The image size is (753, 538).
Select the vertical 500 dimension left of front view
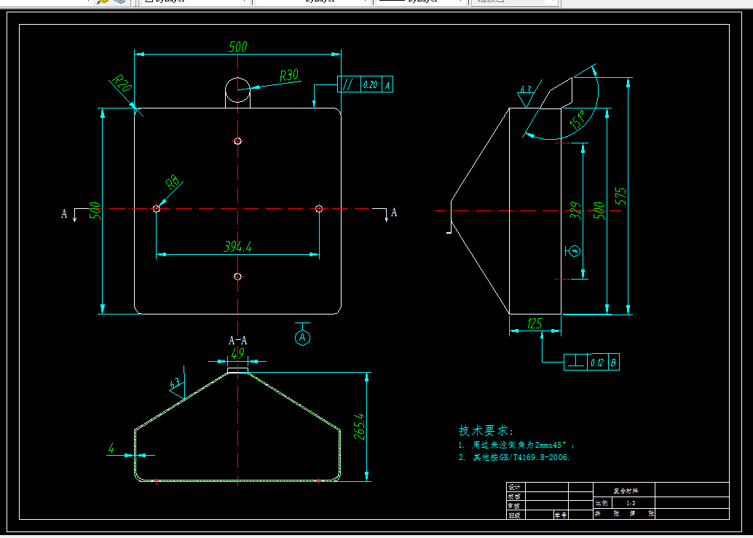click(x=95, y=210)
